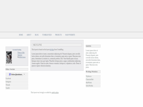The height and width of the screenshot is (107, 143).
Task: Open the Facebook social link
Action: coord(17,78)
